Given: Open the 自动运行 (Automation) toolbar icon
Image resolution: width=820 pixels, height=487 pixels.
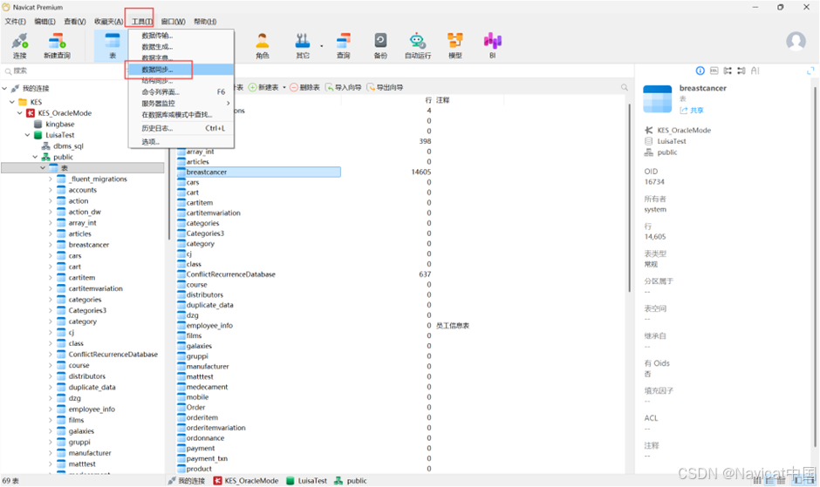Looking at the screenshot, I should tap(417, 45).
